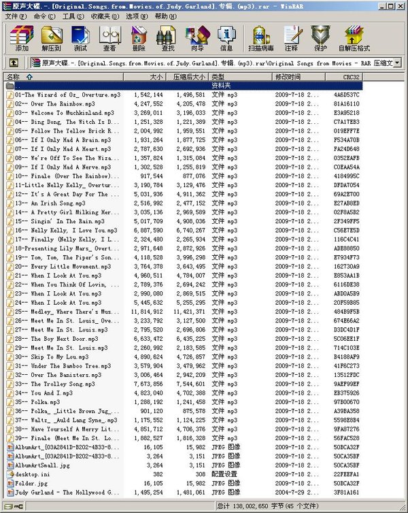Click the 查看 (View) toolbar icon
Image resolution: width=408 pixels, height=513 pixels.
(109, 38)
